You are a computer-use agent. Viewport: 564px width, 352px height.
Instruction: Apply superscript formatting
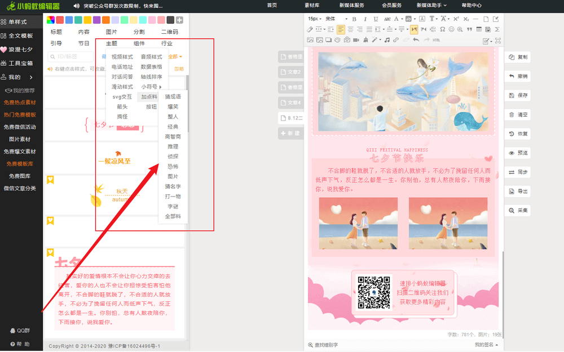(456, 19)
